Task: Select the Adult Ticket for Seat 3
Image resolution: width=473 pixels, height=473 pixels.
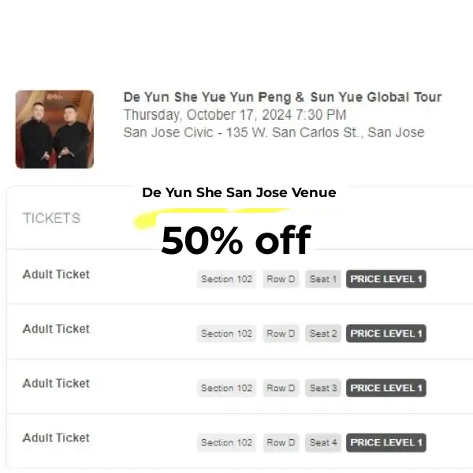Action: (56, 383)
